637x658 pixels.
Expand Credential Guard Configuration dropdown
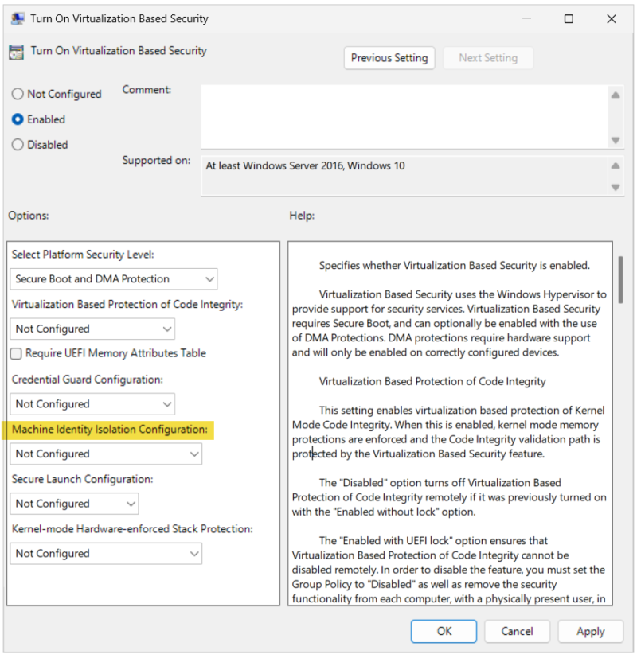pos(92,403)
